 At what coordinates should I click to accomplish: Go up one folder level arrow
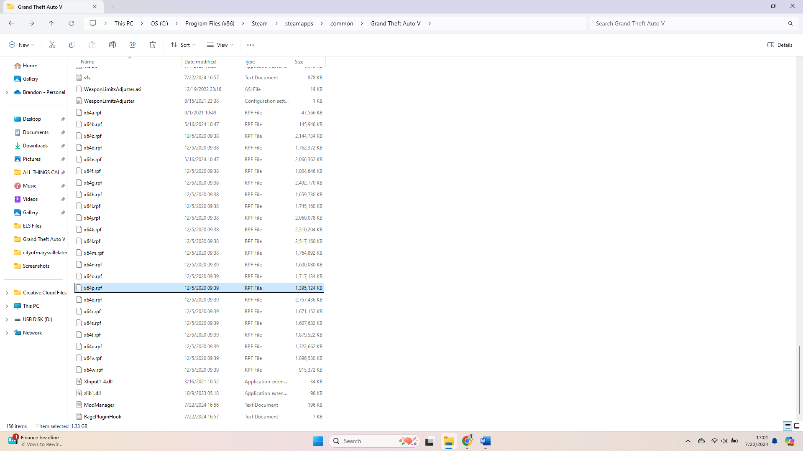pos(51,23)
